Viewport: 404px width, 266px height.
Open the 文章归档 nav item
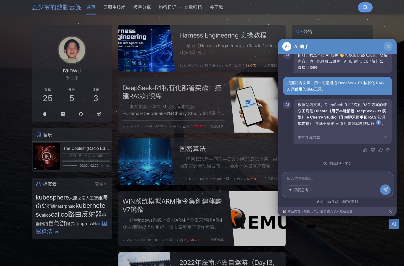point(193,7)
